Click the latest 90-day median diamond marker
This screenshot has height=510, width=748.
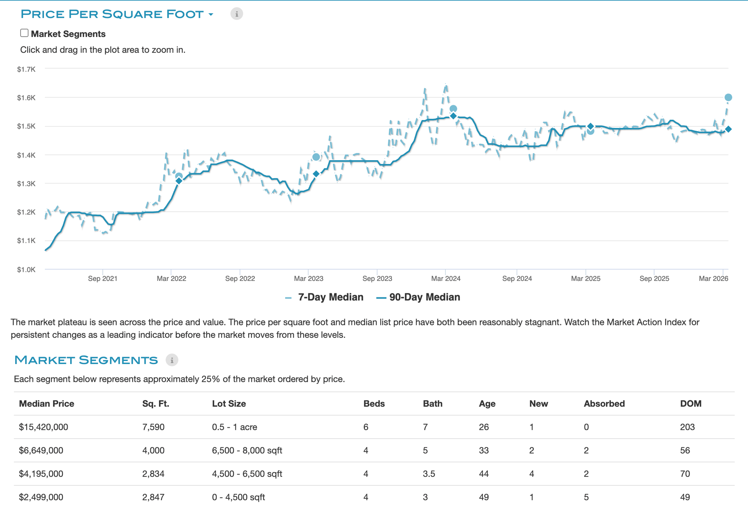(x=728, y=129)
